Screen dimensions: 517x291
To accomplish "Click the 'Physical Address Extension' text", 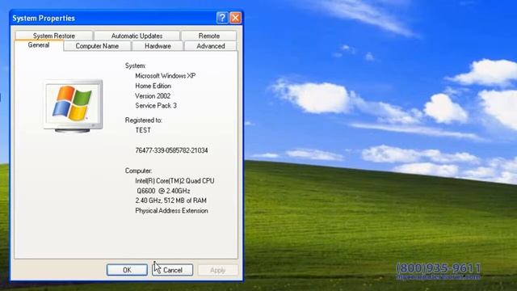I will (x=171, y=210).
